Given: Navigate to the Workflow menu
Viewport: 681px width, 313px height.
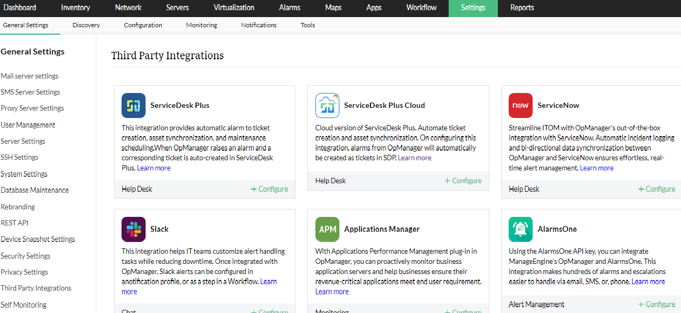Looking at the screenshot, I should (x=421, y=8).
